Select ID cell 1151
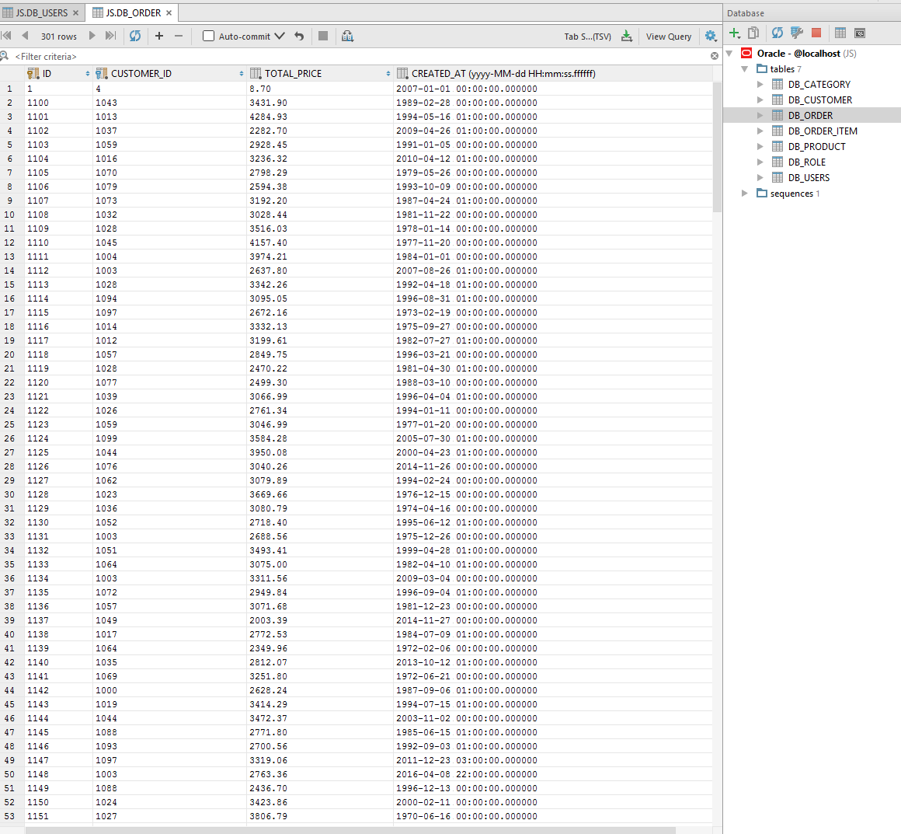 click(x=58, y=816)
